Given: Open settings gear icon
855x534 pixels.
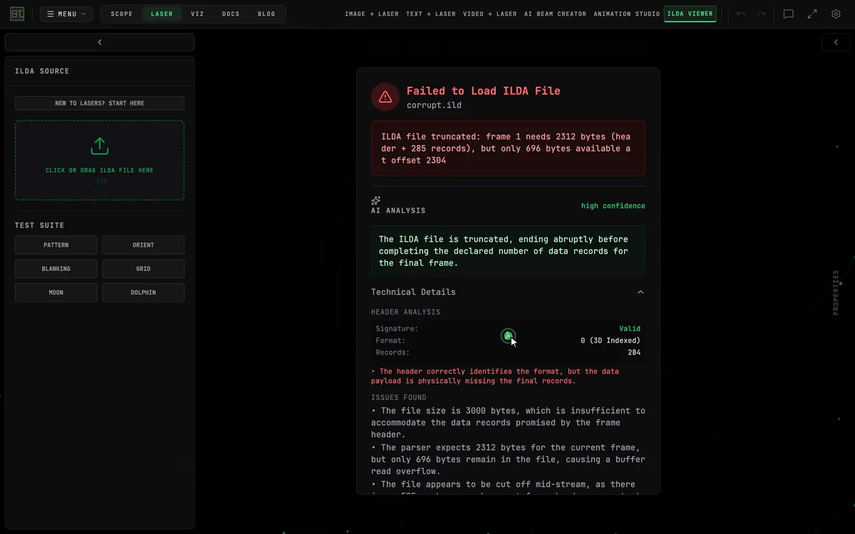Looking at the screenshot, I should [836, 14].
